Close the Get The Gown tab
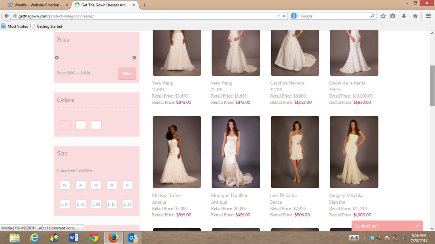The width and height of the screenshot is (435, 244). 134,5
